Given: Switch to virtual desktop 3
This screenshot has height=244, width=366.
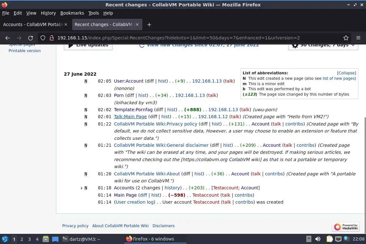Looking at the screenshot, I should (x=30, y=239).
